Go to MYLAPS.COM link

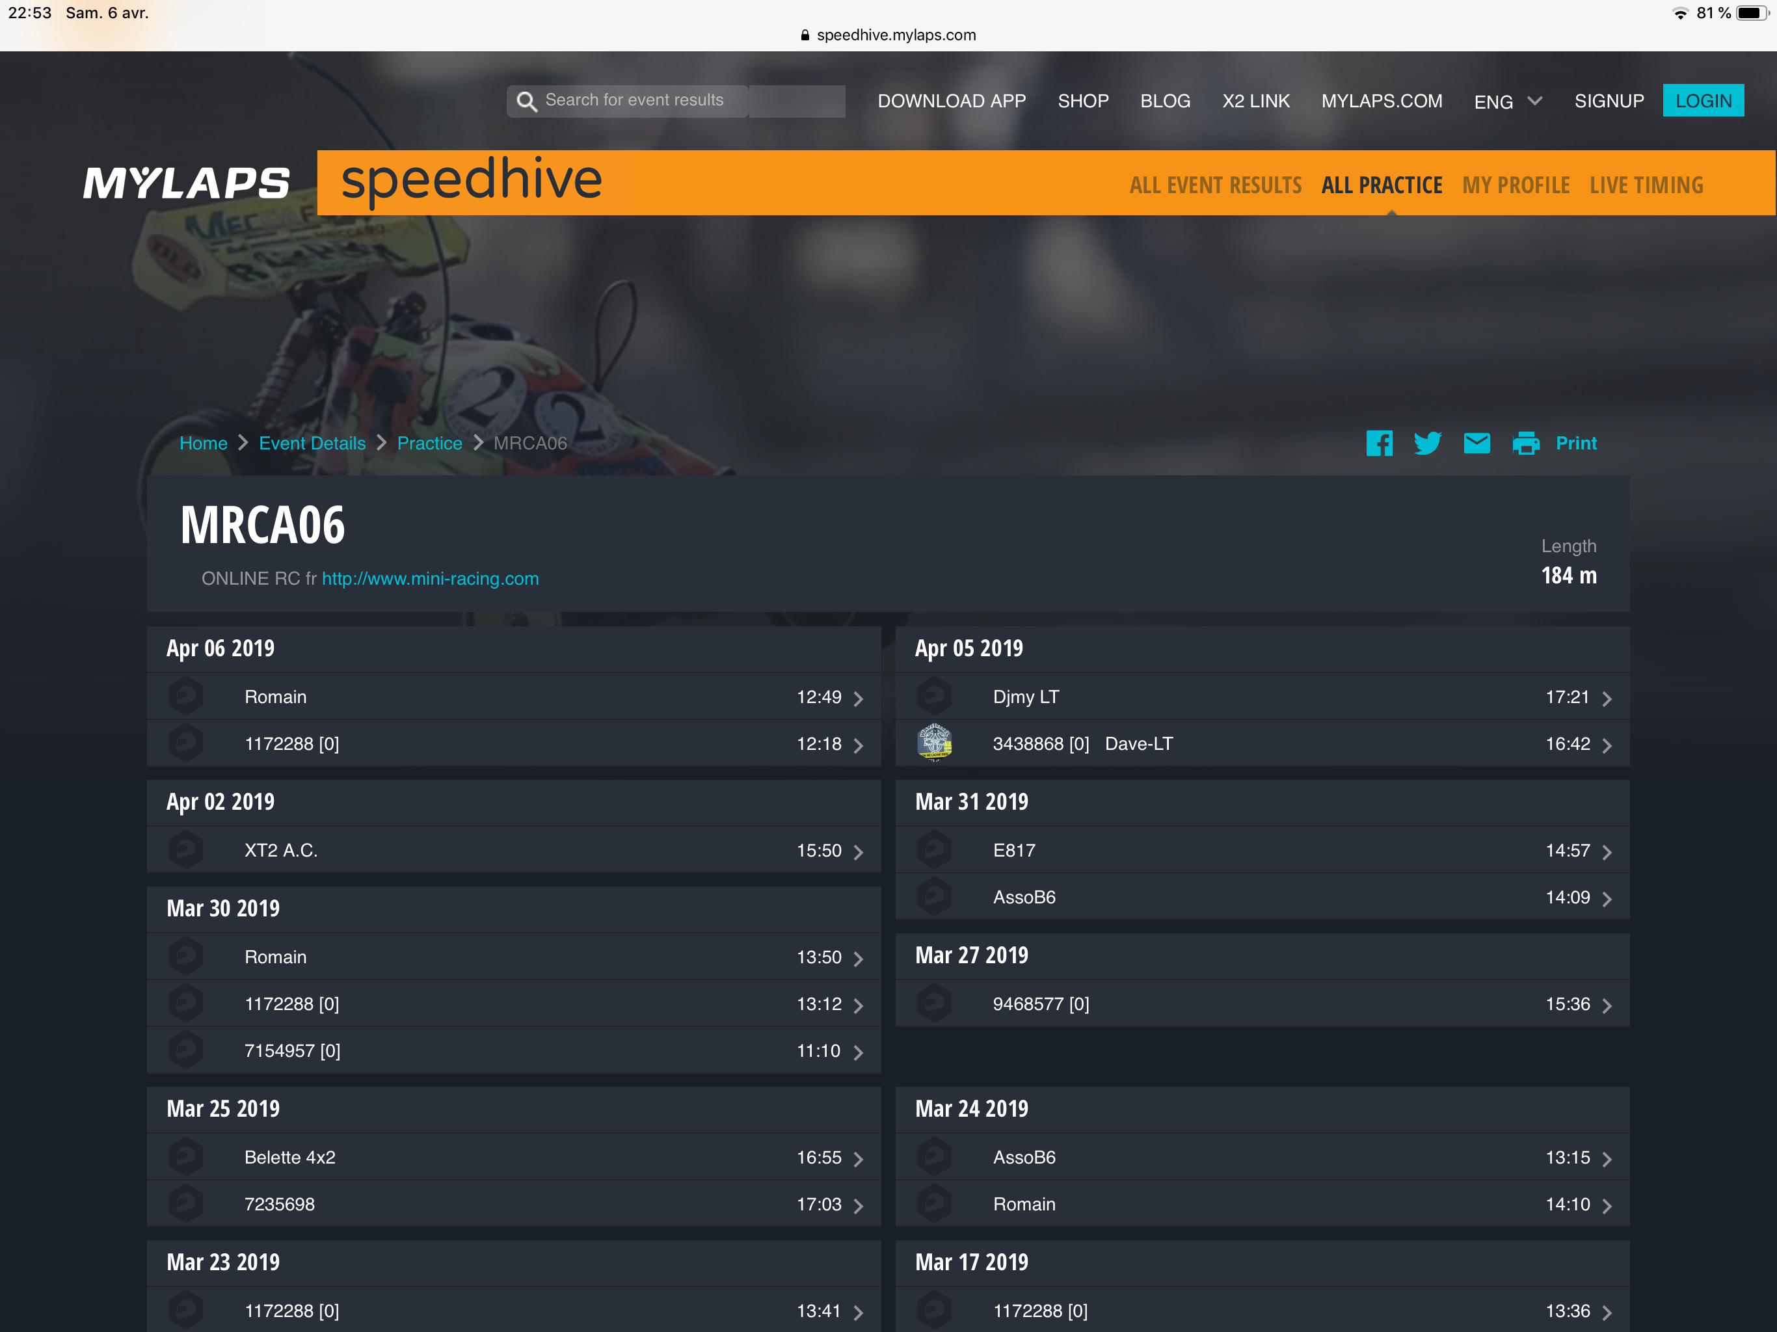point(1382,101)
